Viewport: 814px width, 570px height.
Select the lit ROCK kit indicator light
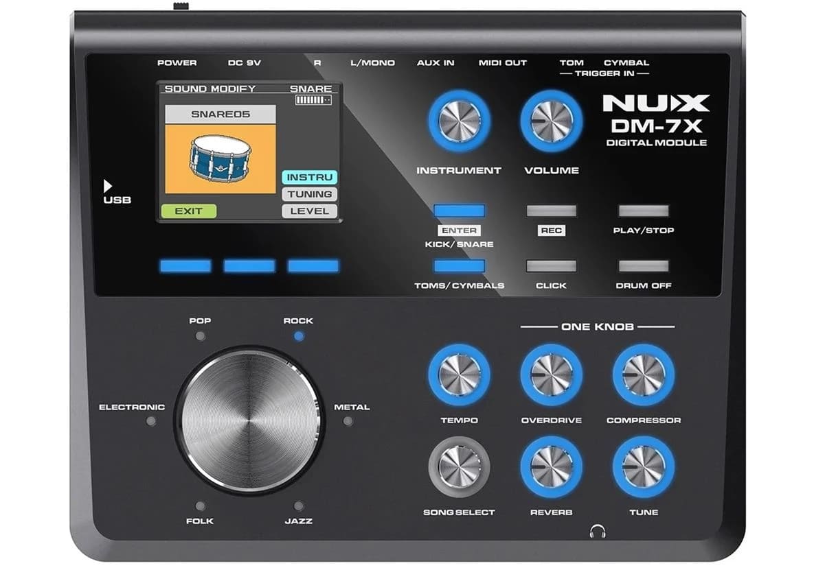[x=299, y=336]
